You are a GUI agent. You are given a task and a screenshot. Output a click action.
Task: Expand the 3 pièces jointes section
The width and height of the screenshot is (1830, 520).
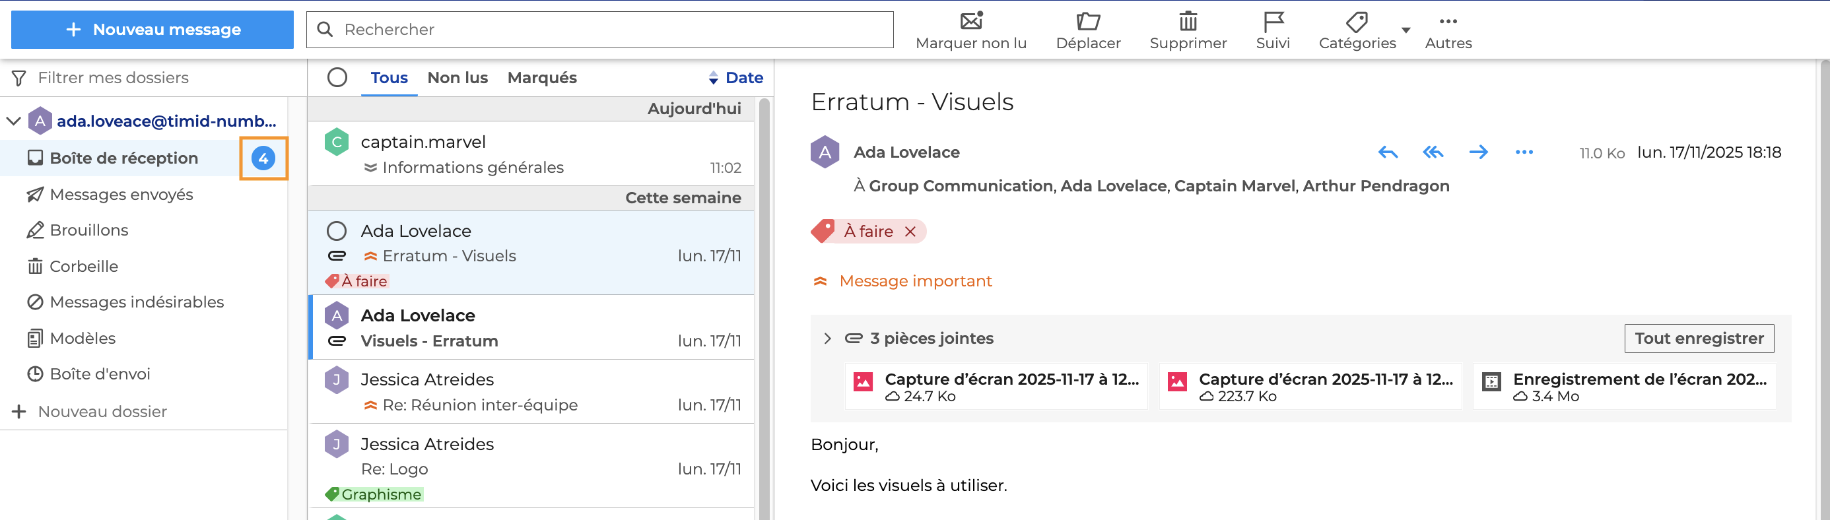click(828, 339)
